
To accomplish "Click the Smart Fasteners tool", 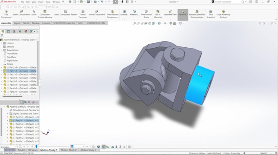I will pos(83,14).
